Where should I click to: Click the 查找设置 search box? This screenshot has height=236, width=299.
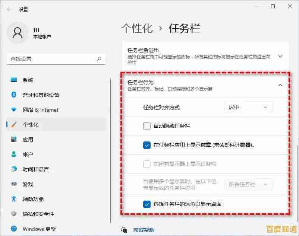pyautogui.click(x=56, y=59)
